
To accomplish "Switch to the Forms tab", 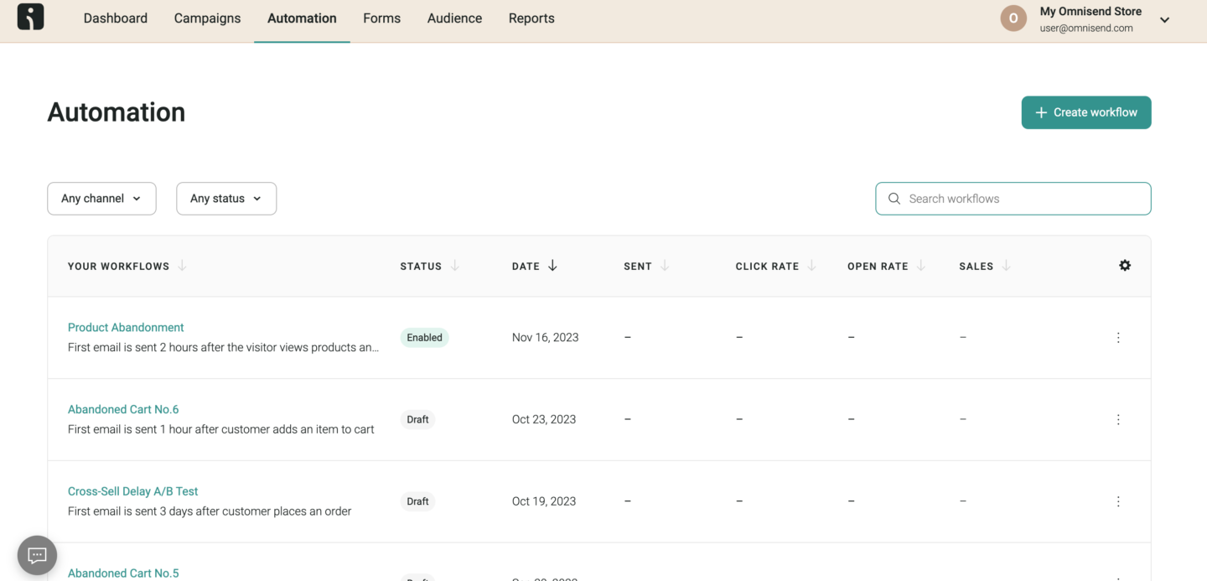I will [x=381, y=18].
